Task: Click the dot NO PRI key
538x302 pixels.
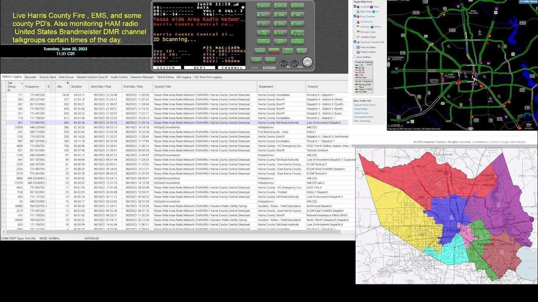Action: click(x=264, y=33)
